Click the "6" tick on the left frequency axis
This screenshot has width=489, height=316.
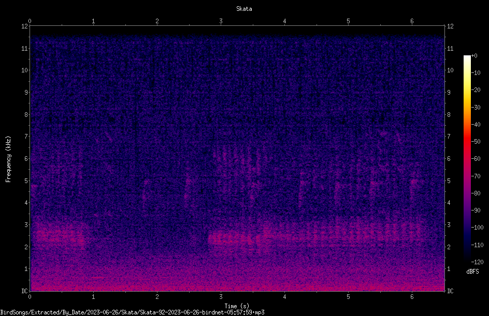point(26,158)
